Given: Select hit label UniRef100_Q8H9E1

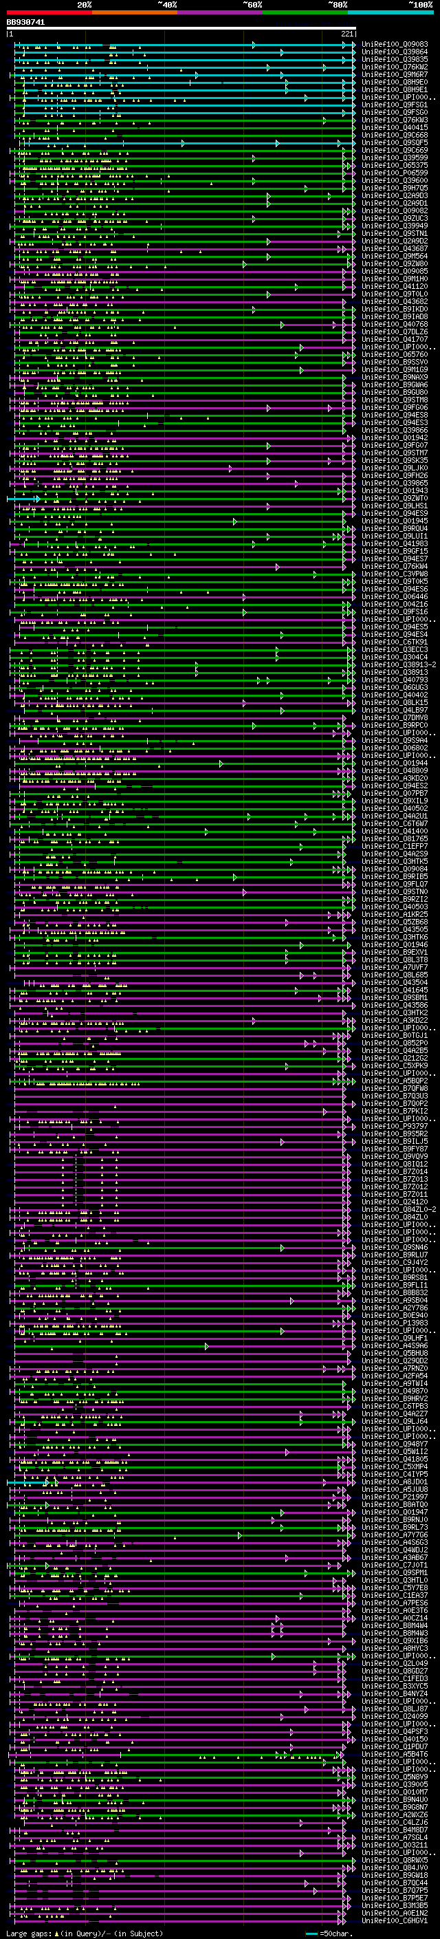Looking at the screenshot, I should click(395, 89).
